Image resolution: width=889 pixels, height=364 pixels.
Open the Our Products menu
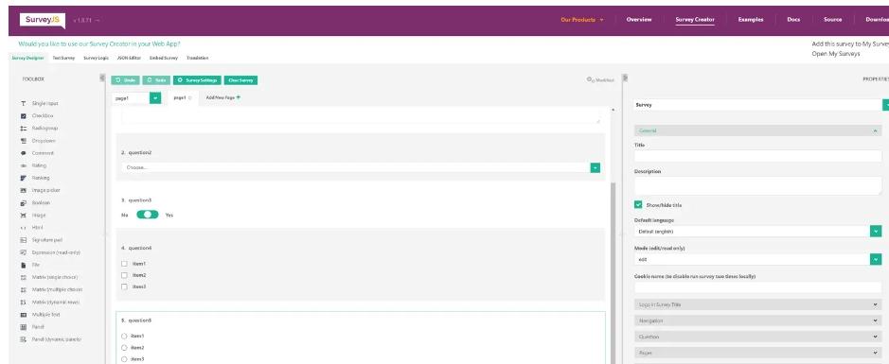point(582,20)
